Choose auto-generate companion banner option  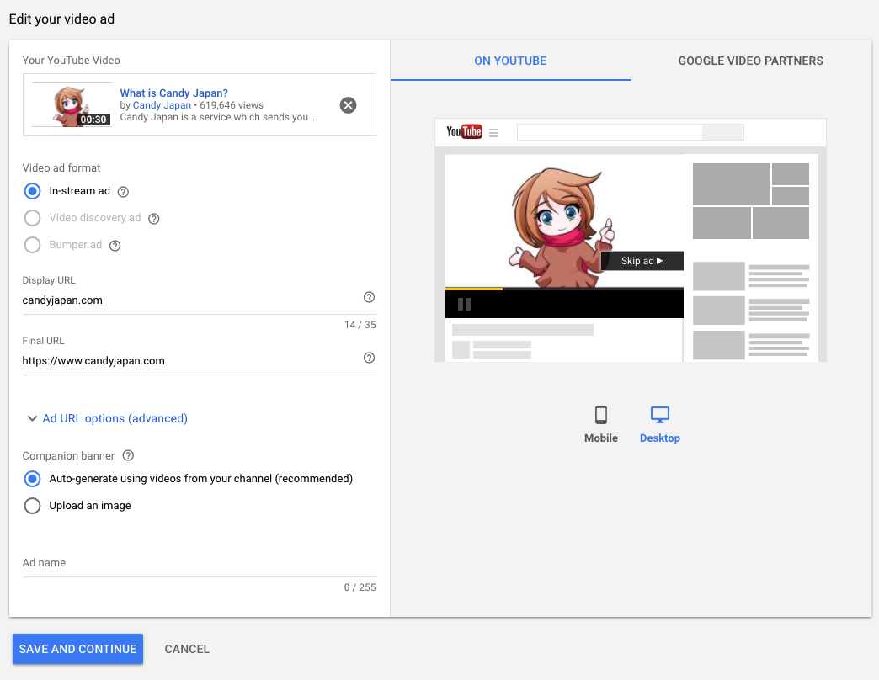click(x=33, y=479)
